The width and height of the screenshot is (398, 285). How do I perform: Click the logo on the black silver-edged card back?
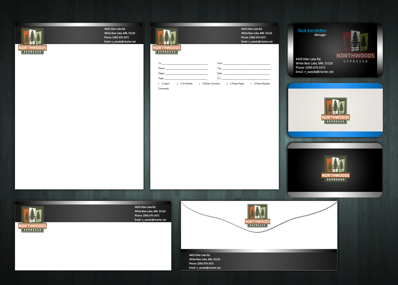[335, 169]
